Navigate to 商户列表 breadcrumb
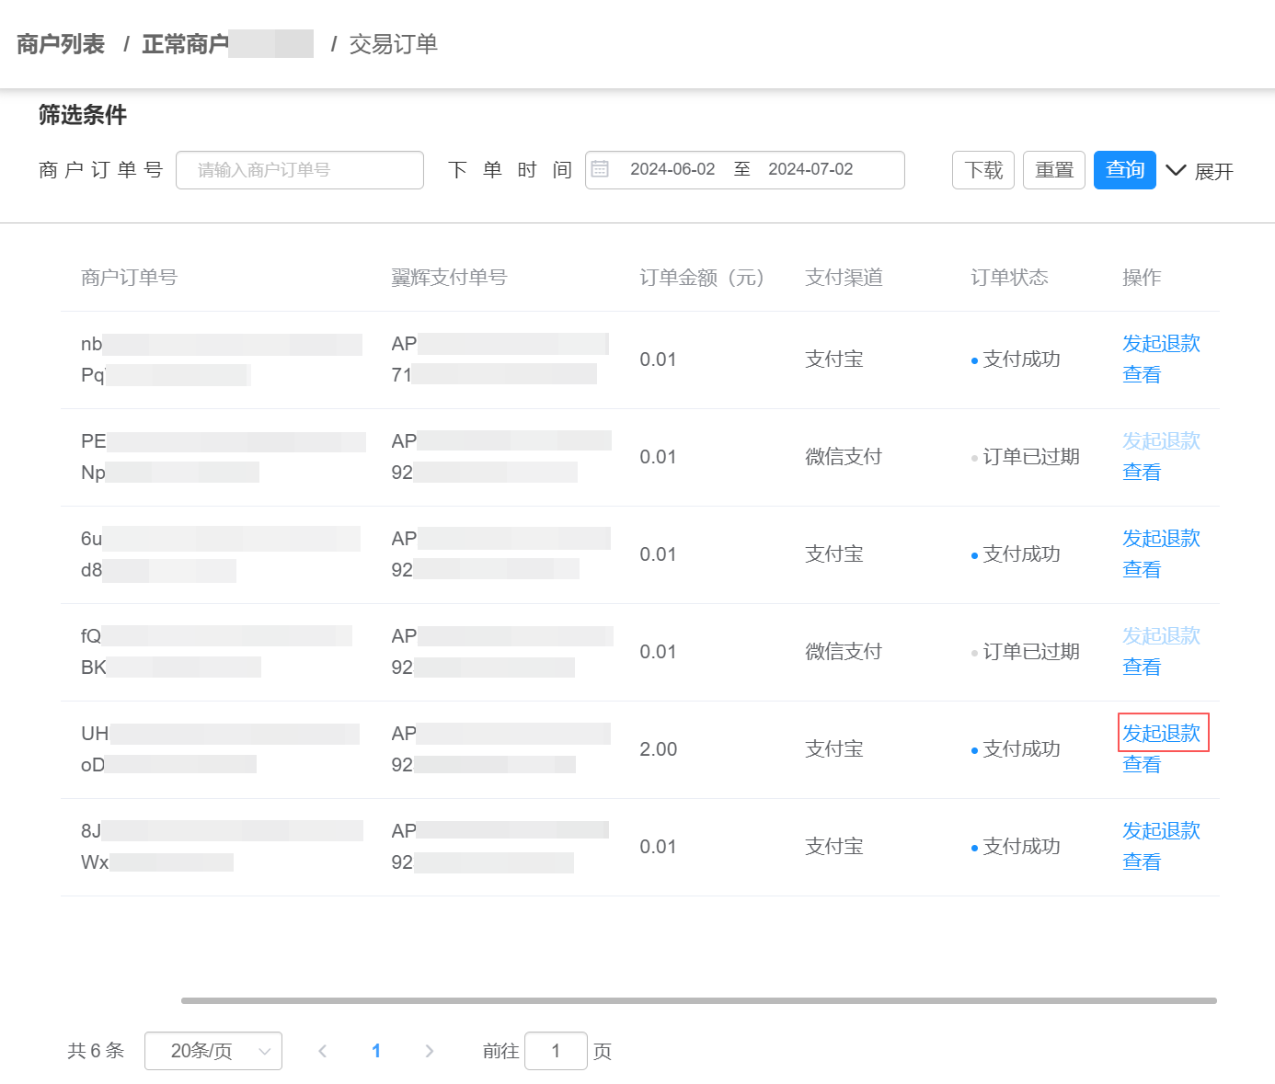1275x1084 pixels. 60,43
